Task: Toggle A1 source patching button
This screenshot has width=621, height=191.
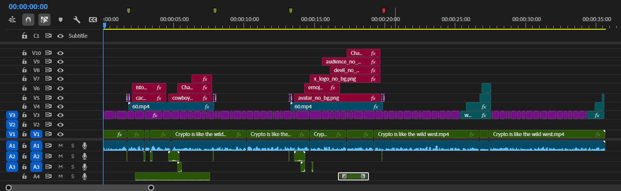Action: click(x=12, y=146)
